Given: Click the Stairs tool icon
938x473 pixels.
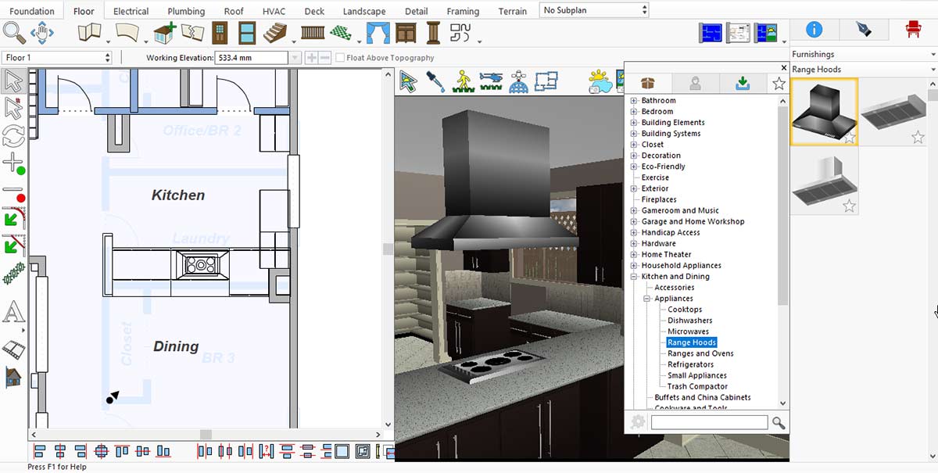Looking at the screenshot, I should 275,34.
